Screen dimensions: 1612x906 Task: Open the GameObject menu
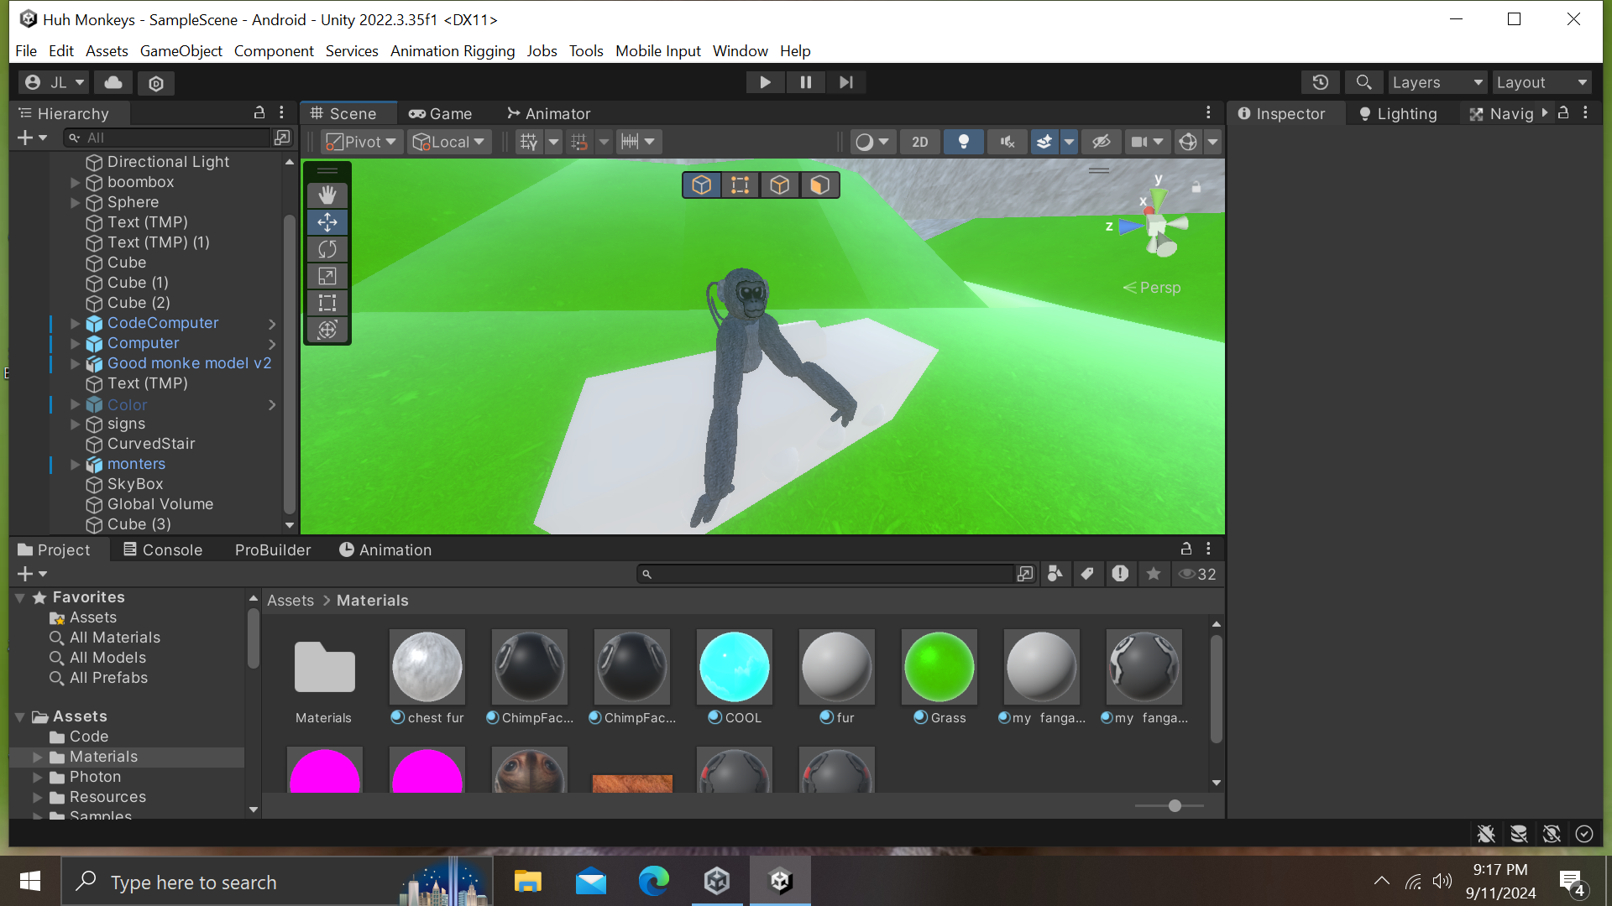(181, 51)
